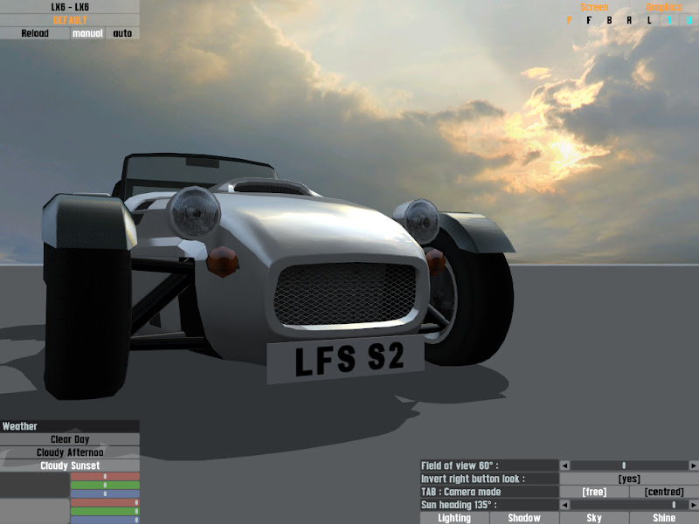This screenshot has height=524, width=699.
Task: Click the light grey colour swatch
Action: tap(34, 512)
